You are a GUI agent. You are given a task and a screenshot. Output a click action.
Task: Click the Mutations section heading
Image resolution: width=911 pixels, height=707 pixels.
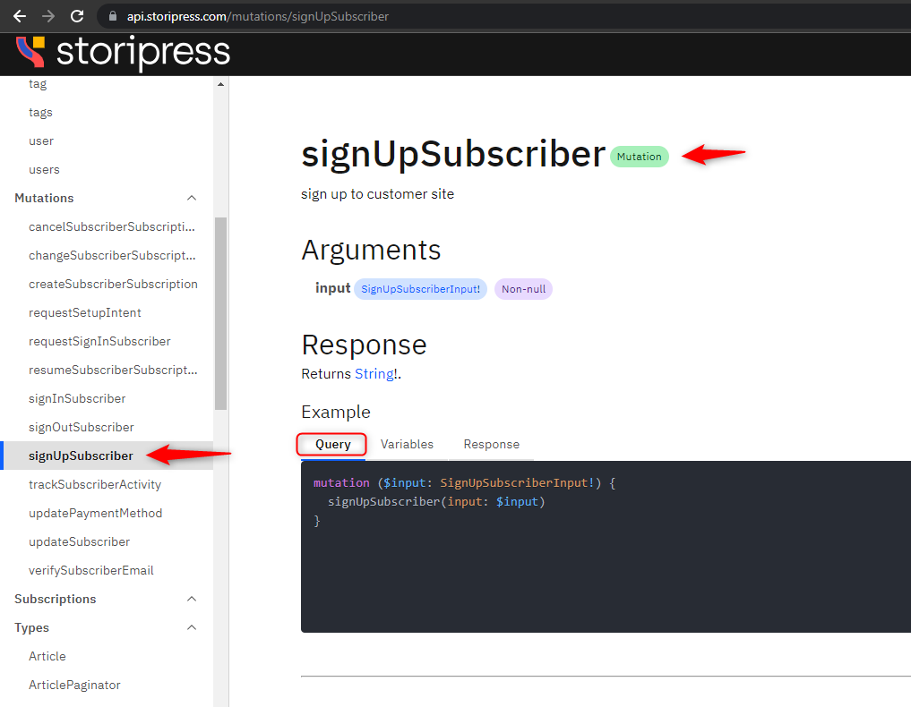44,198
